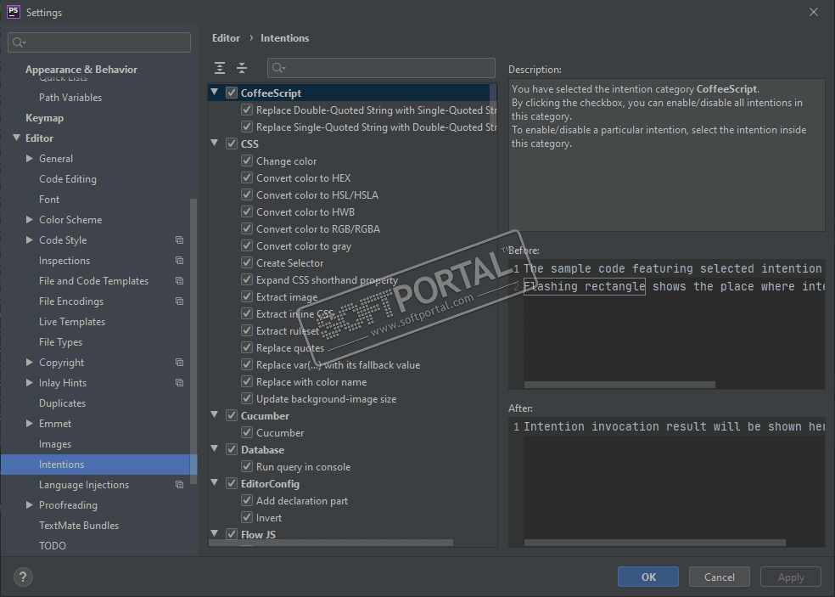
Task: Close the Settings dialog
Action: [x=814, y=12]
